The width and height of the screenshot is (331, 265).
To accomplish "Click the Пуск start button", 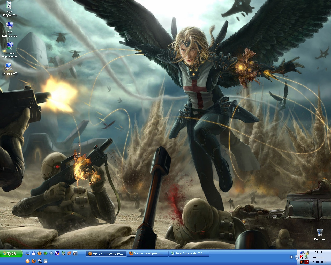I will pyautogui.click(x=12, y=254).
